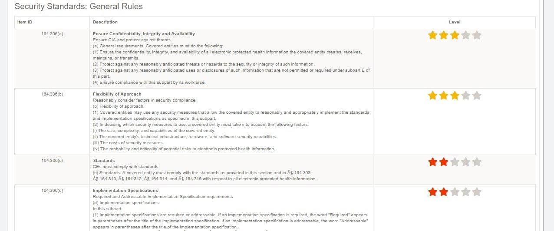Viewport: 554px width, 231px height.
Task: Set 164.306(d) level to five stars
Action: point(477,192)
